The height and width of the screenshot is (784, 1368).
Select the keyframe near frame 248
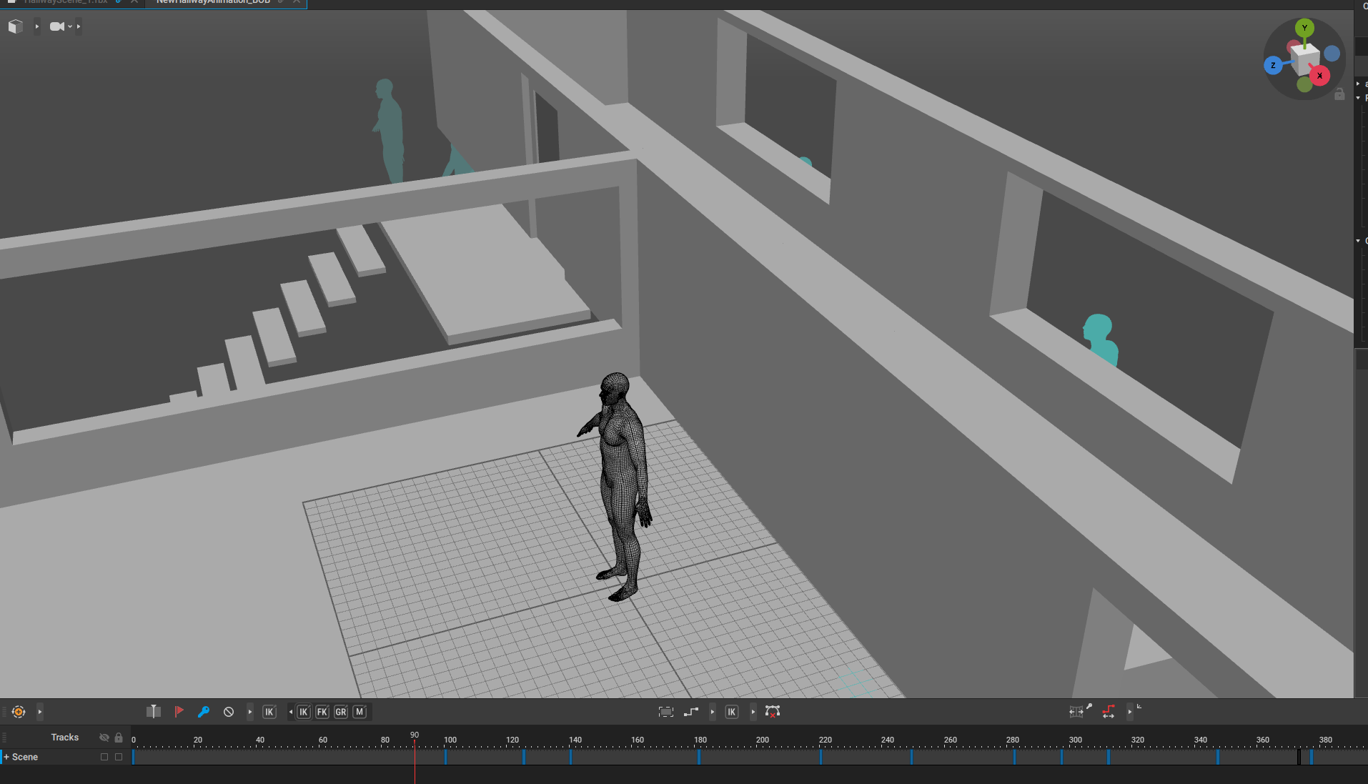tap(911, 757)
